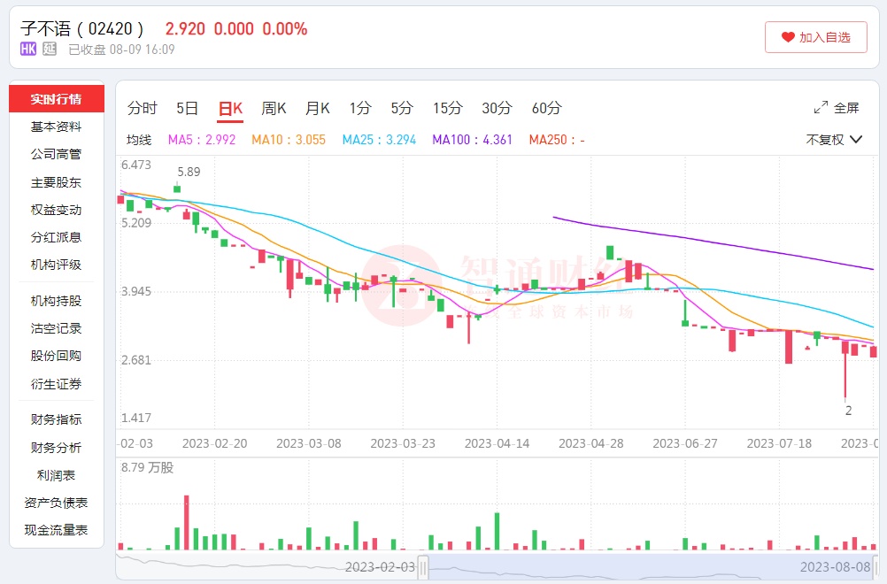The image size is (887, 584).
Task: Click the purple HK market badge
Action: [28, 49]
